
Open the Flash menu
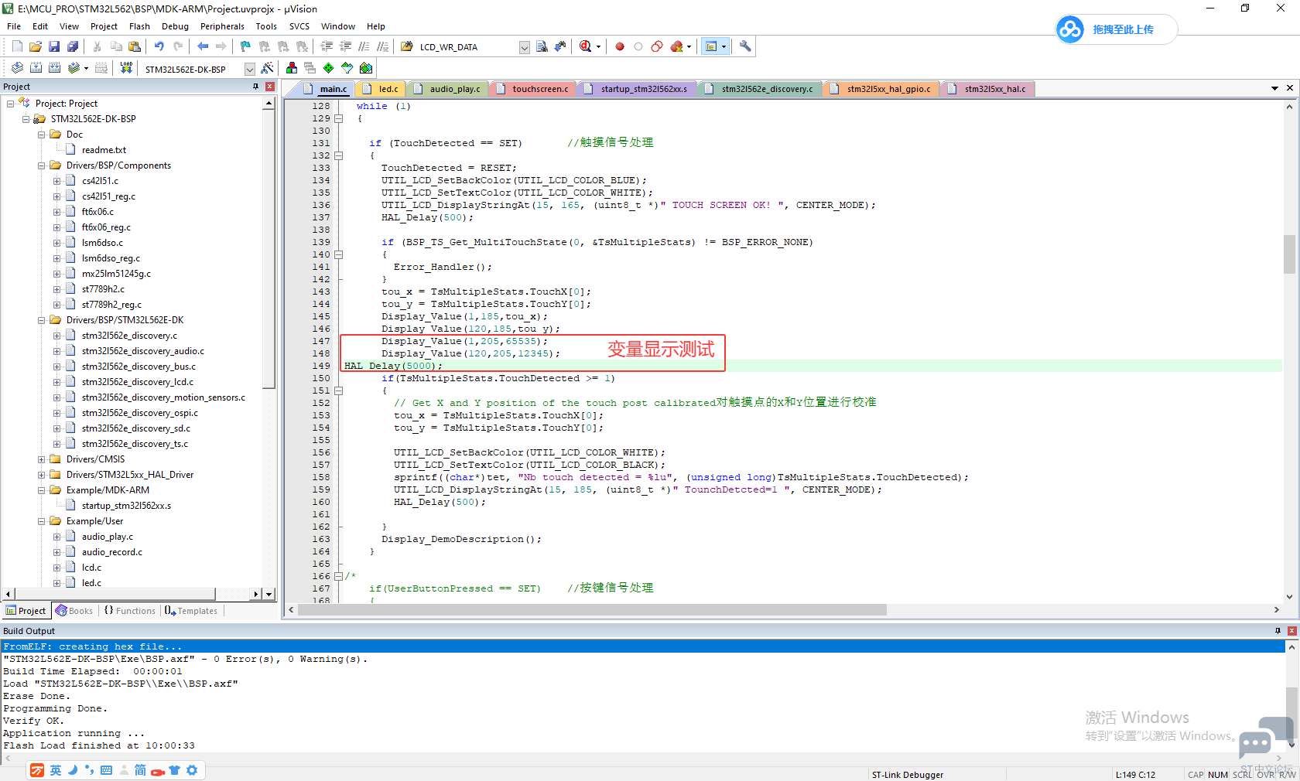coord(139,26)
